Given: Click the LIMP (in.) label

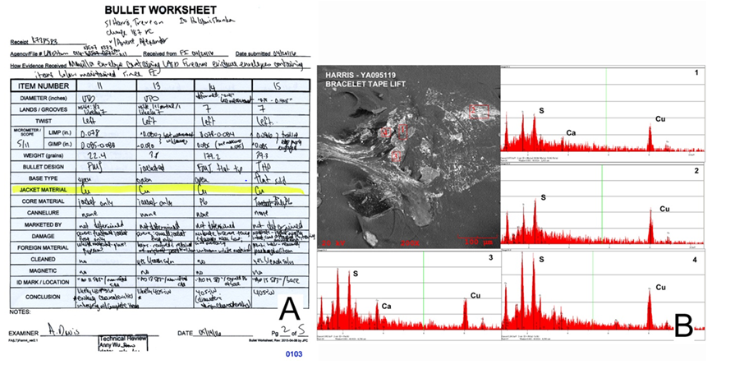Looking at the screenshot, I should (60, 133).
